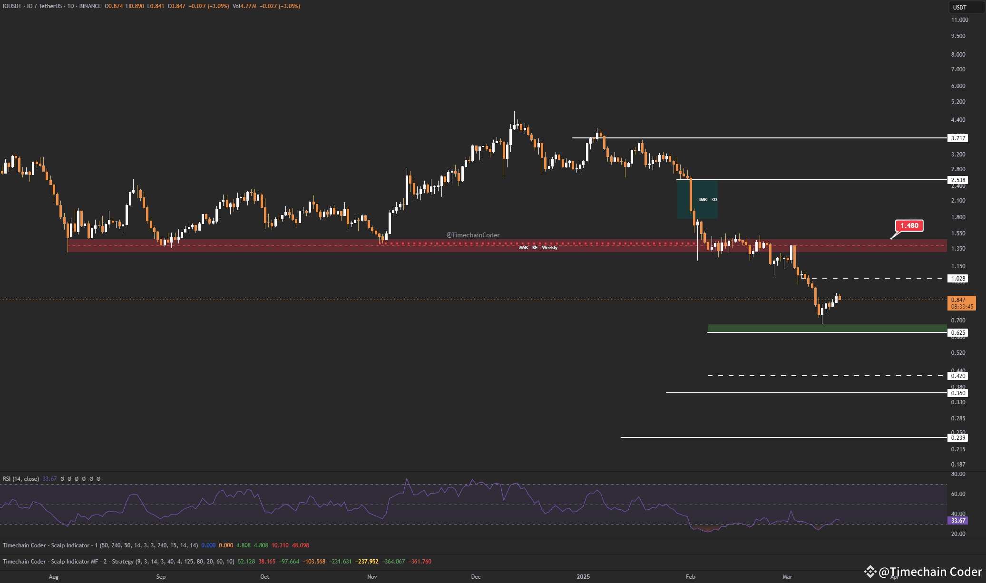Click the -361.760 strategy value
This screenshot has width=986, height=583.
pyautogui.click(x=420, y=562)
